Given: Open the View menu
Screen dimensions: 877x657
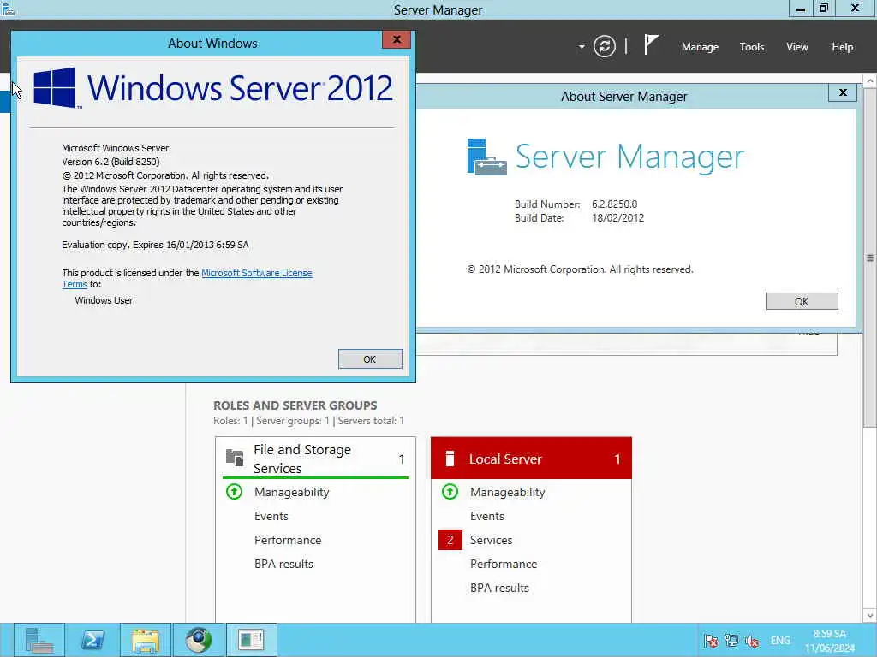Looking at the screenshot, I should tap(797, 47).
